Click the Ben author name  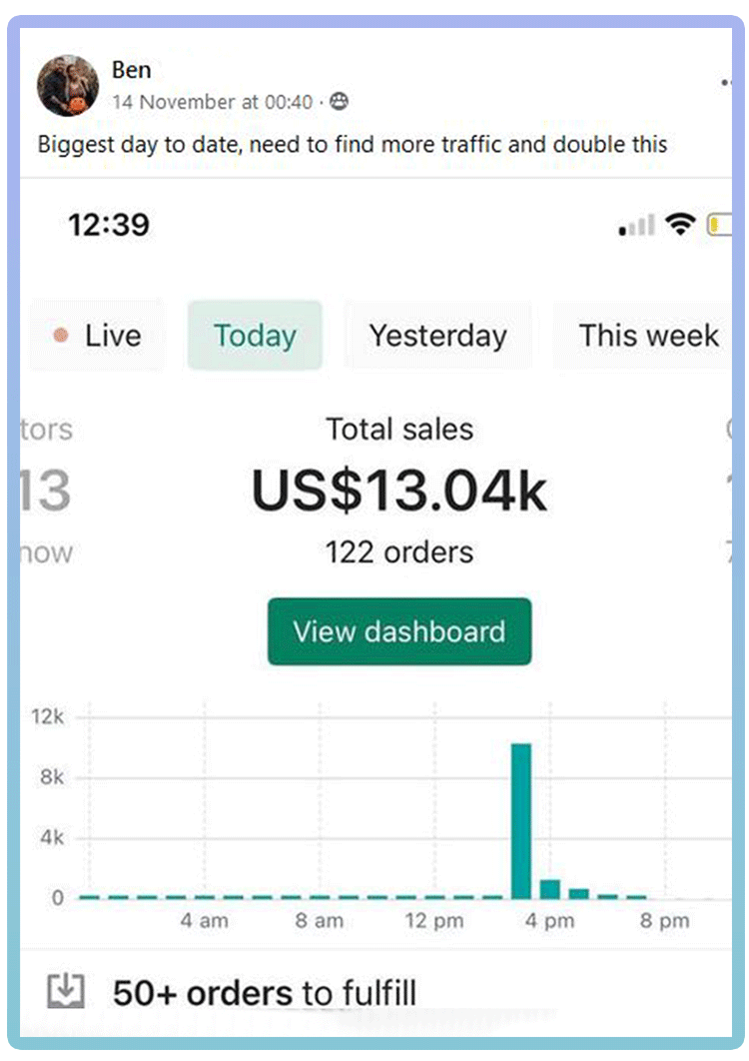coord(131,70)
